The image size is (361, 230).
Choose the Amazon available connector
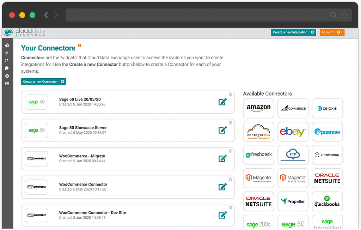[x=258, y=108]
